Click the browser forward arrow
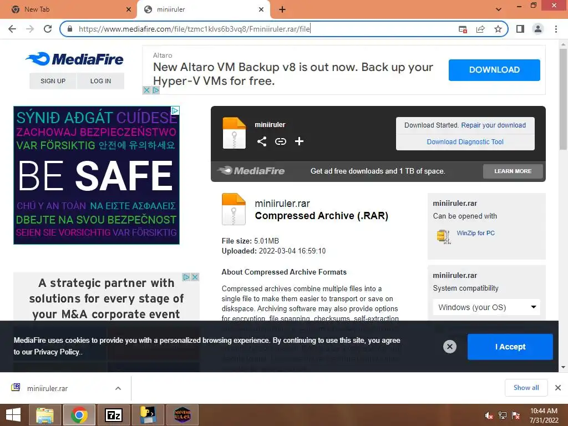568x426 pixels. (x=30, y=29)
